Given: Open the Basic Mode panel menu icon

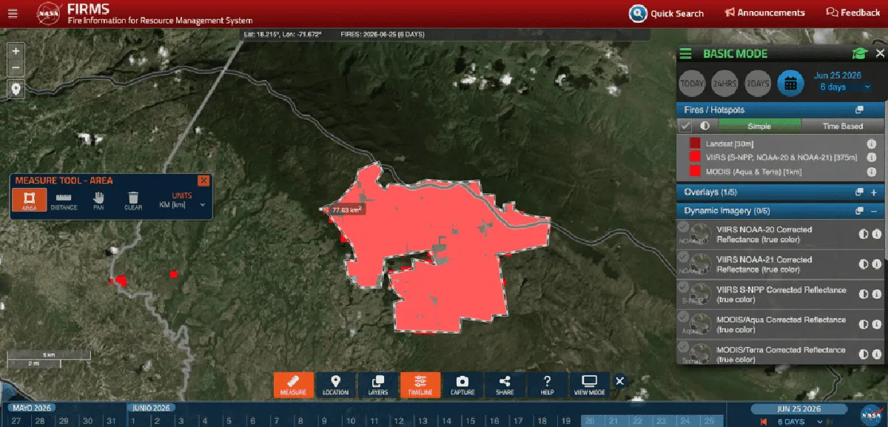Looking at the screenshot, I should [x=686, y=53].
